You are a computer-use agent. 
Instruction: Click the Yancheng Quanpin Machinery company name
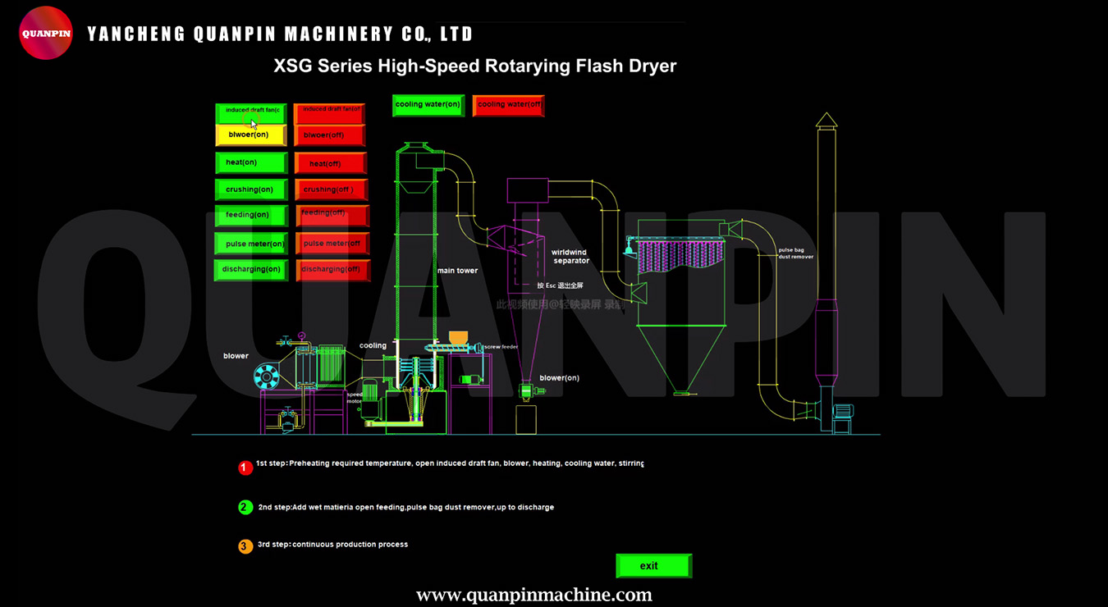tap(280, 34)
